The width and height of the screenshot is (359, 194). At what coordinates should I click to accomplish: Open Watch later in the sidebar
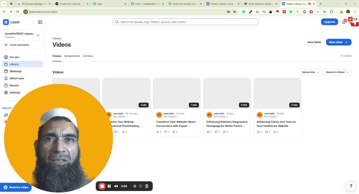pyautogui.click(x=22, y=78)
